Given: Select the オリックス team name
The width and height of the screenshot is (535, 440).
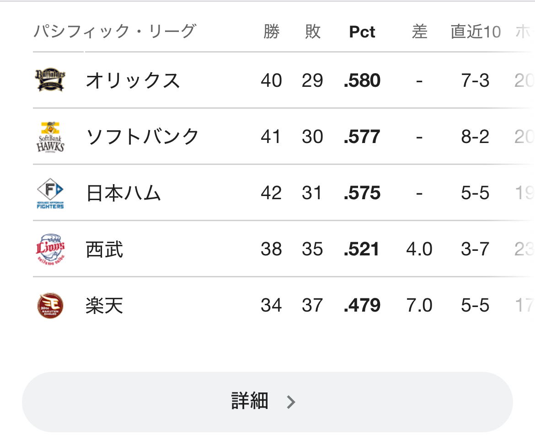Looking at the screenshot, I should [x=133, y=81].
